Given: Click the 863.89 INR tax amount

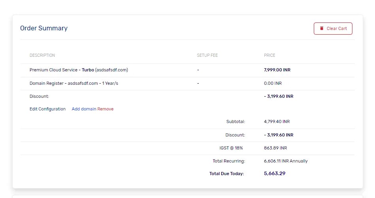Looking at the screenshot, I should pos(275,148).
